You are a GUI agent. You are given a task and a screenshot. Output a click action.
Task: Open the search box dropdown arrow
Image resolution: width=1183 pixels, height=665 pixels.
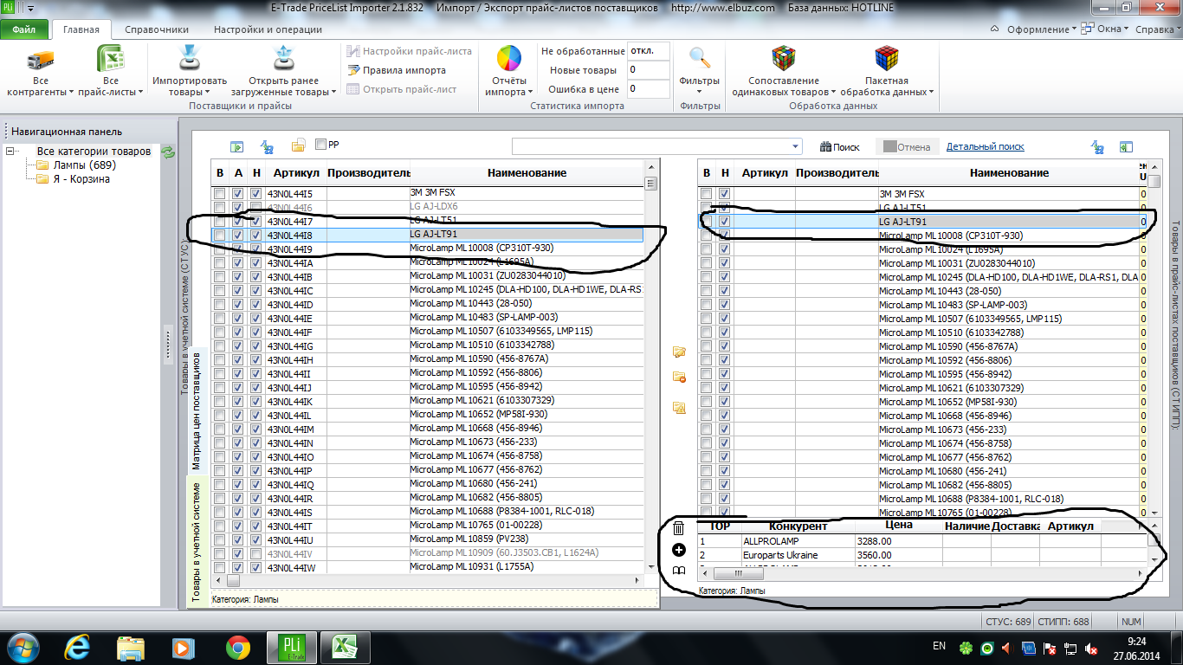[x=796, y=146]
